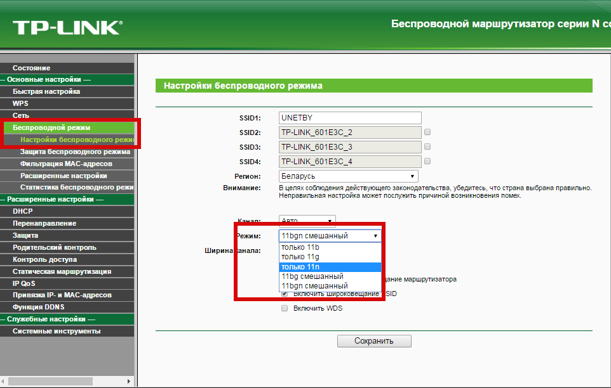611x388 pixels.
Task: Choose только 11g option in list
Action: 330,257
